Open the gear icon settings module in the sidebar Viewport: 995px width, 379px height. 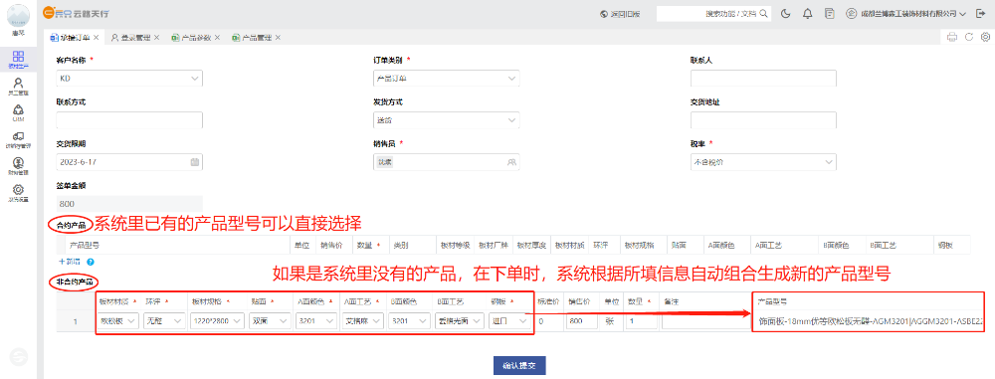point(18,193)
